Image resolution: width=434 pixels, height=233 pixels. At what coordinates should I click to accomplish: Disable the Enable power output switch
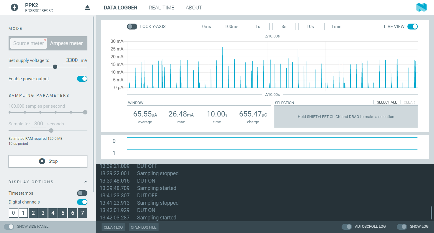82,79
